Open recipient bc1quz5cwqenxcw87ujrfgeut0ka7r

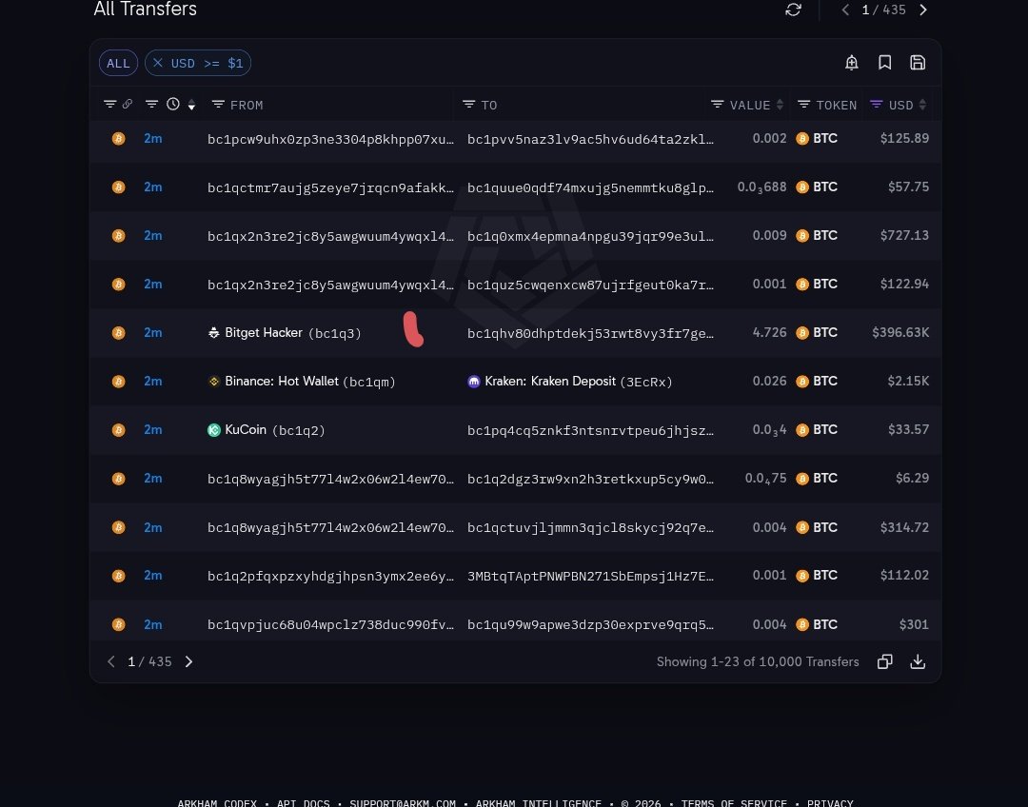590,285
